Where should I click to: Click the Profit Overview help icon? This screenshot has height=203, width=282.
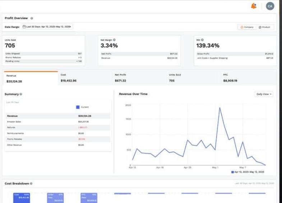32,18
